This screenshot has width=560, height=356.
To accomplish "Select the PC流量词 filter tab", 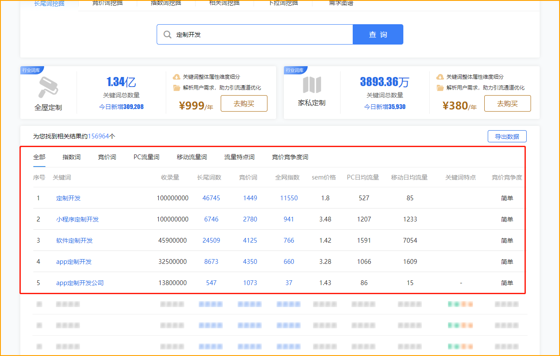I will (x=146, y=157).
